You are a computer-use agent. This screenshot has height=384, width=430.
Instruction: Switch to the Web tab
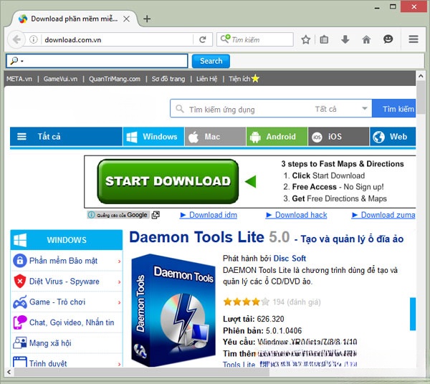point(393,137)
